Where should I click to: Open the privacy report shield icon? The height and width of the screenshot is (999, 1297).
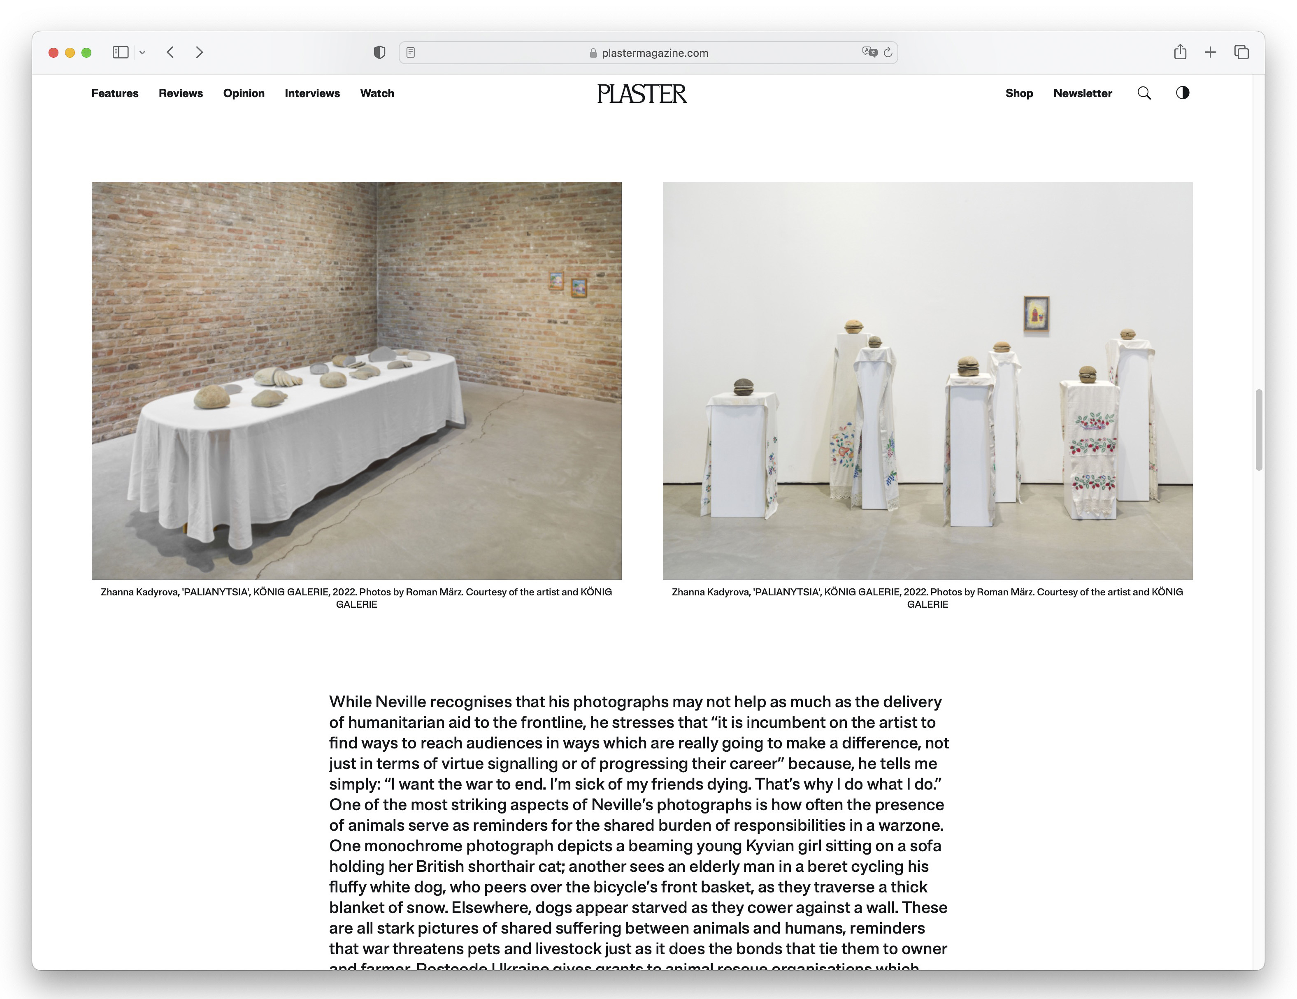(x=379, y=52)
